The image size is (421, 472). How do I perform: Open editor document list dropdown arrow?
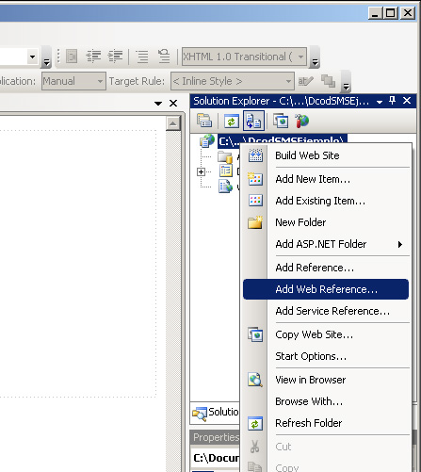[158, 104]
